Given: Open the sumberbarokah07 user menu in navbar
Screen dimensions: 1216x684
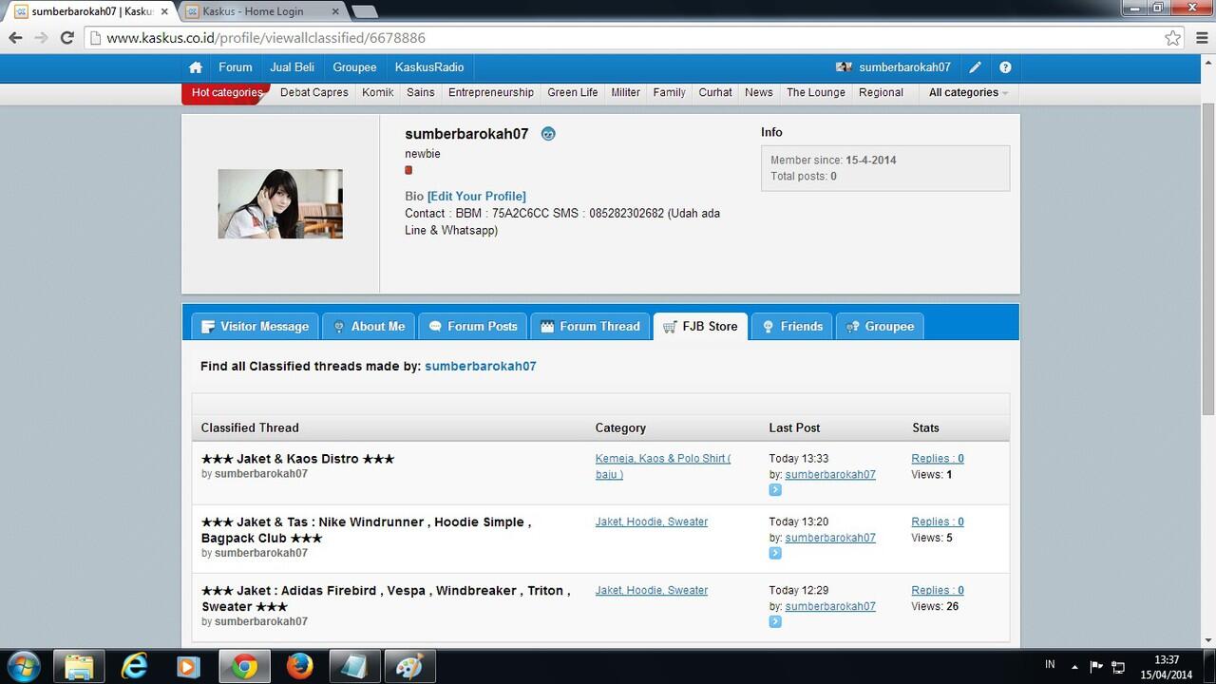Looking at the screenshot, I should 893,67.
